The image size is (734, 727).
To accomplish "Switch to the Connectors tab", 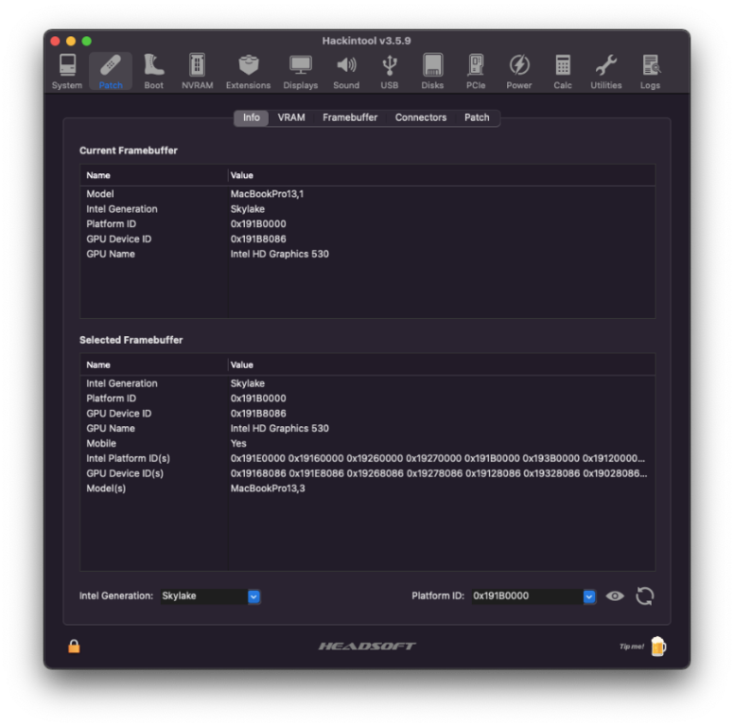I will click(420, 117).
